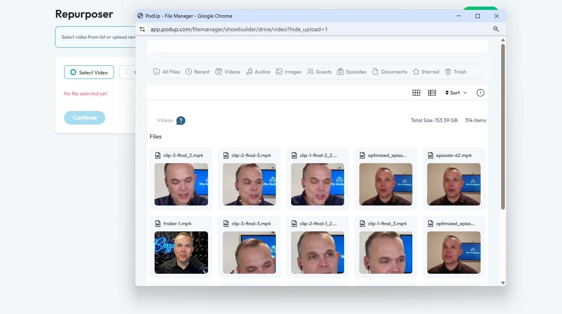The height and width of the screenshot is (314, 562).
Task: Show Starred files
Action: (x=426, y=72)
